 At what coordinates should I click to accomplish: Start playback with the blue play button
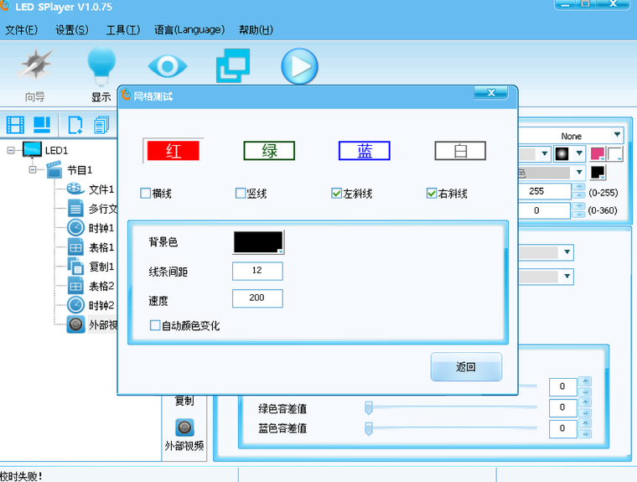coord(299,66)
